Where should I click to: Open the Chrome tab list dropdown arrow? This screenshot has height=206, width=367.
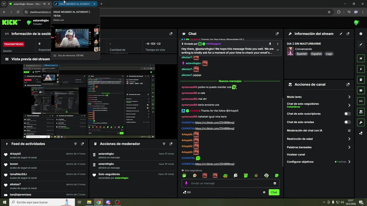[4, 4]
